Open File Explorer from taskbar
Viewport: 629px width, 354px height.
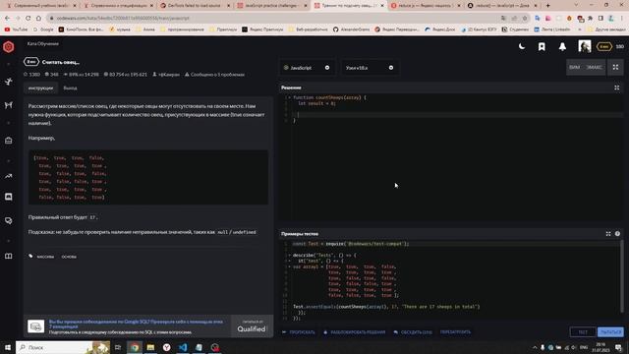tap(150, 347)
